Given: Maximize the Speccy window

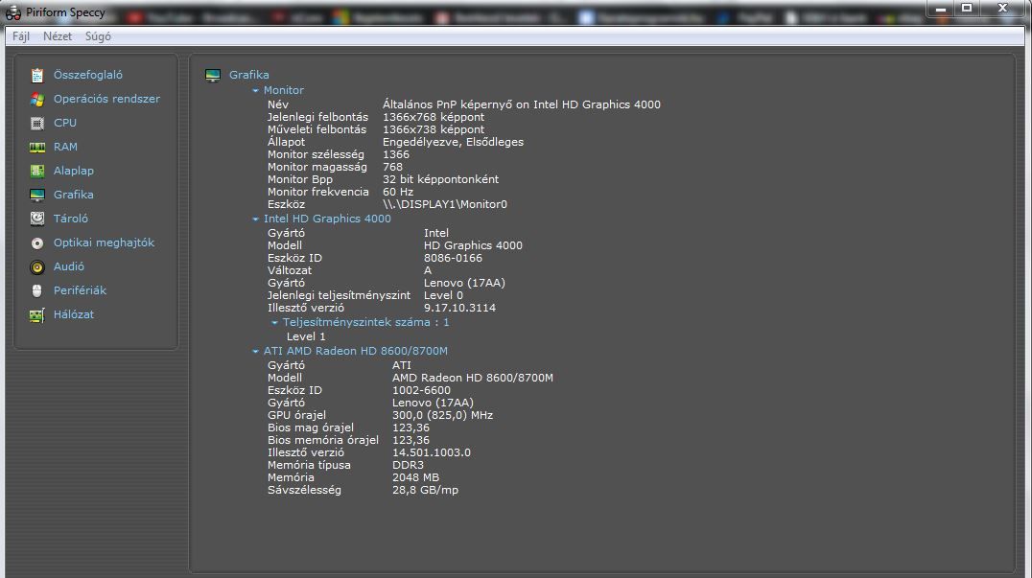Looking at the screenshot, I should [x=967, y=9].
